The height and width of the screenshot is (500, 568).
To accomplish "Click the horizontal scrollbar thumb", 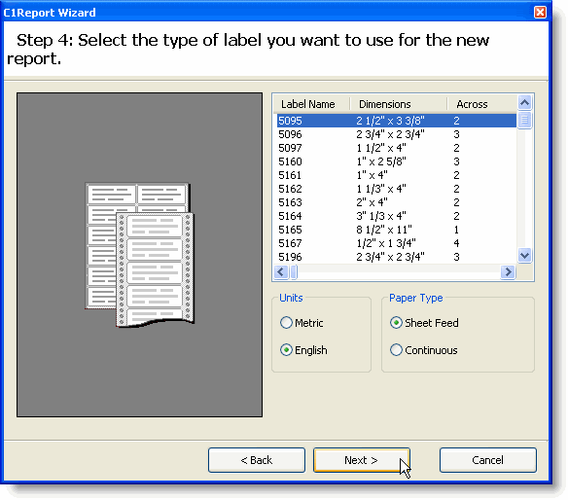I will click(x=294, y=271).
